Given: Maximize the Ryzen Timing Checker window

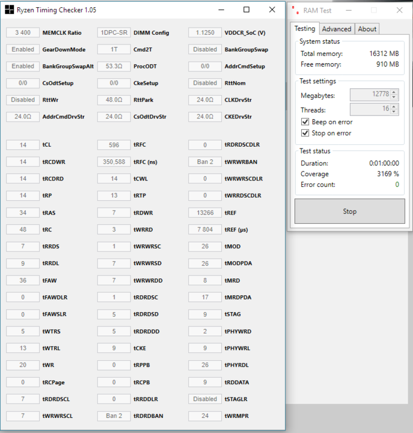Looking at the screenshot, I should 246,10.
